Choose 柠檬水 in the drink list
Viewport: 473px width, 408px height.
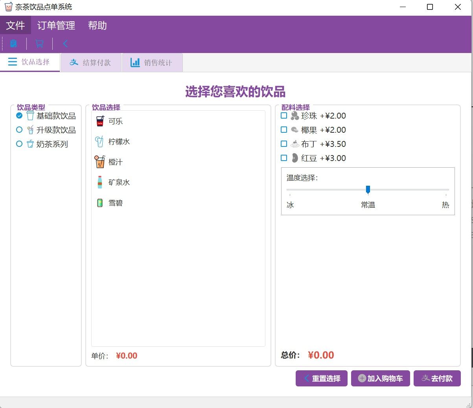point(119,142)
